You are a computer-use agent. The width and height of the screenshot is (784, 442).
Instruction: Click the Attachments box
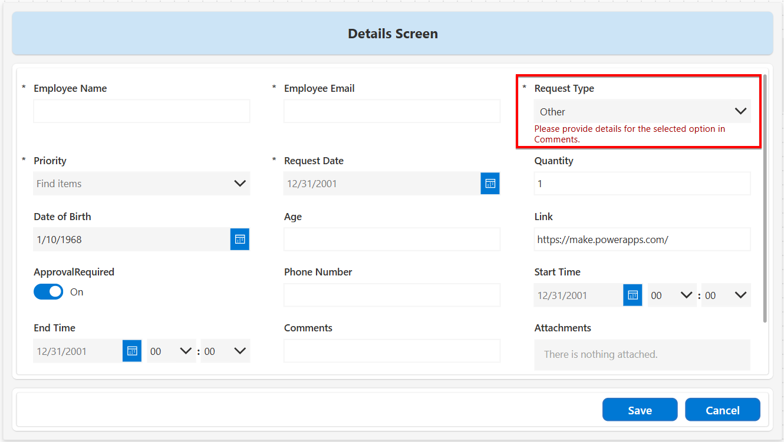click(x=642, y=354)
